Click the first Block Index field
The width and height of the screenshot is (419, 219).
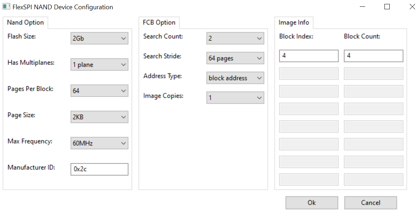pos(308,56)
